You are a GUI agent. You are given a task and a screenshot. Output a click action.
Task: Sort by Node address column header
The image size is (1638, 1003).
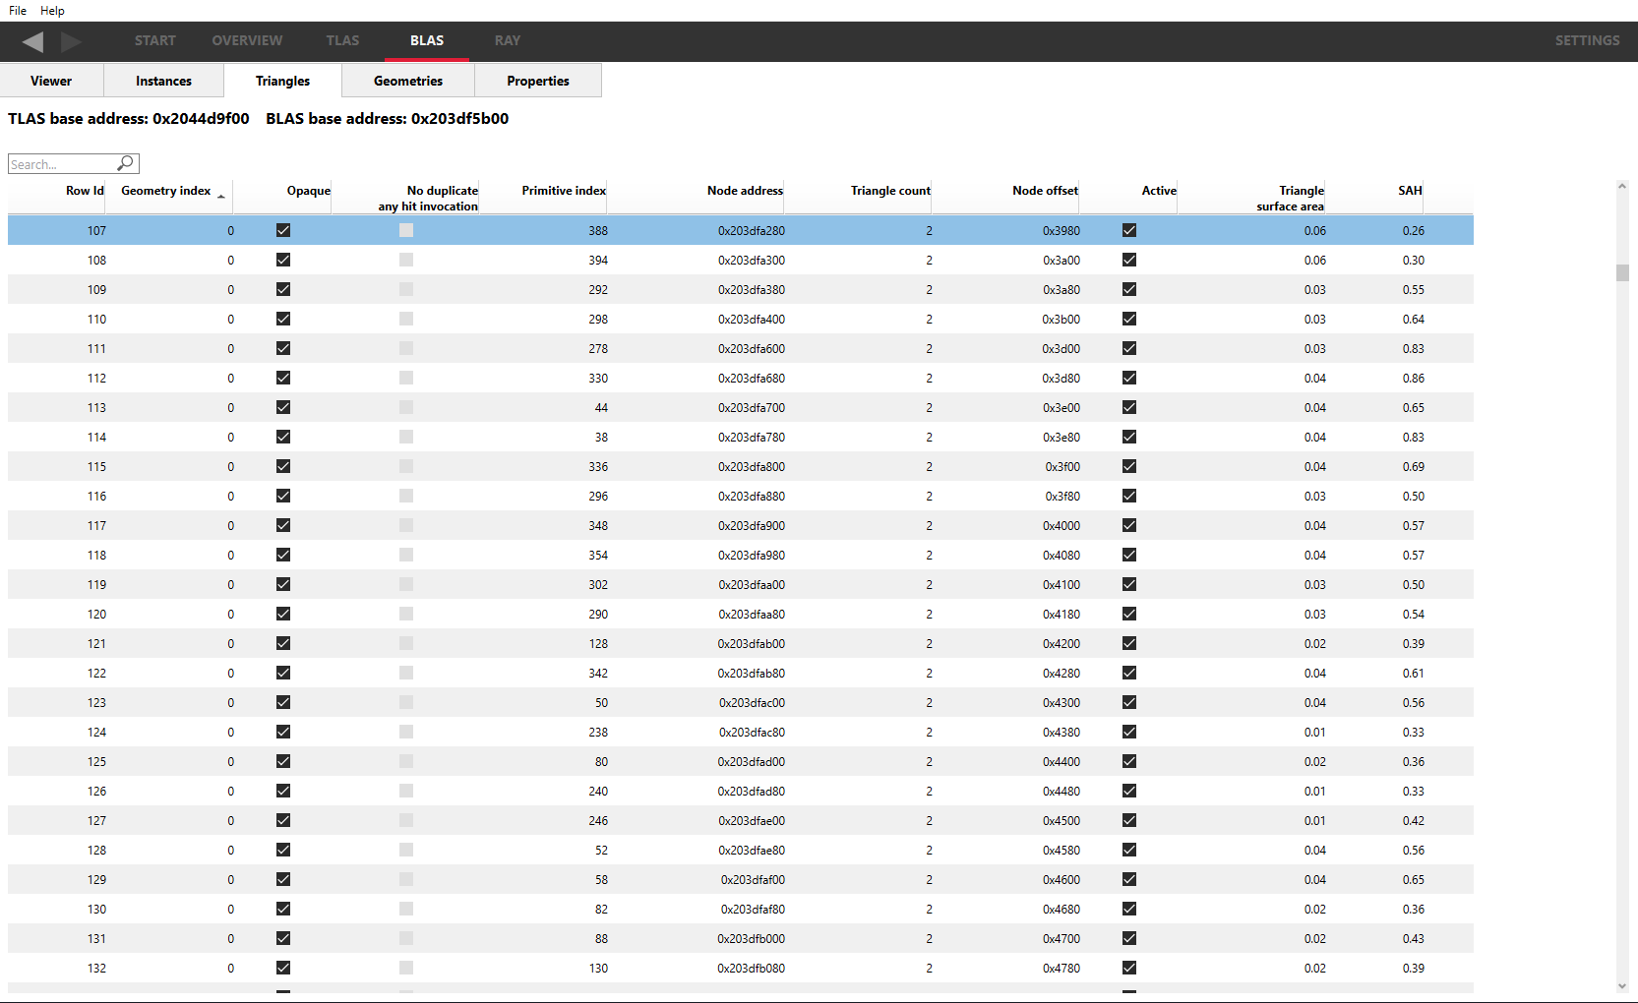[745, 191]
